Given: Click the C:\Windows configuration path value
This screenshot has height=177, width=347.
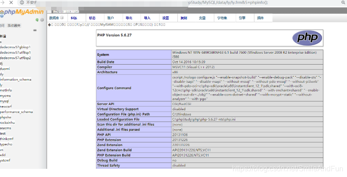Looking at the screenshot, I should [x=181, y=114].
